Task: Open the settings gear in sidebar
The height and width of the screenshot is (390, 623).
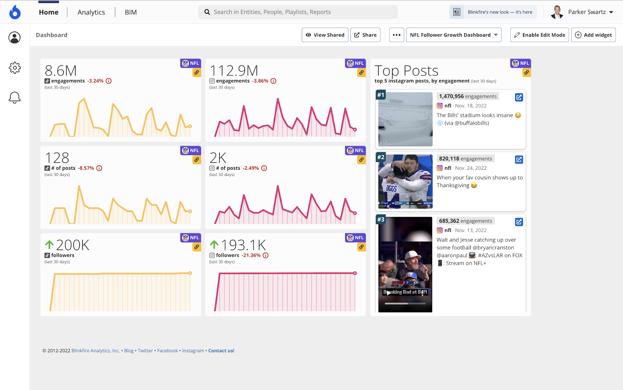Action: pos(14,68)
